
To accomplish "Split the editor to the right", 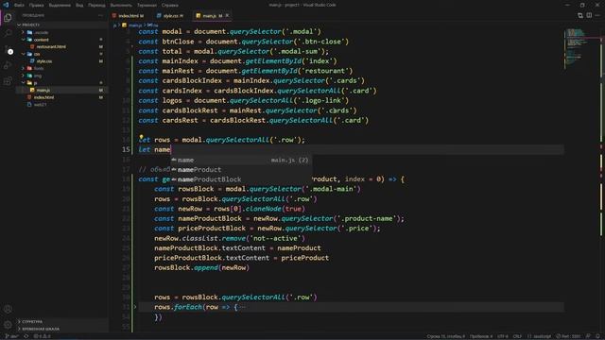I will click(589, 15).
